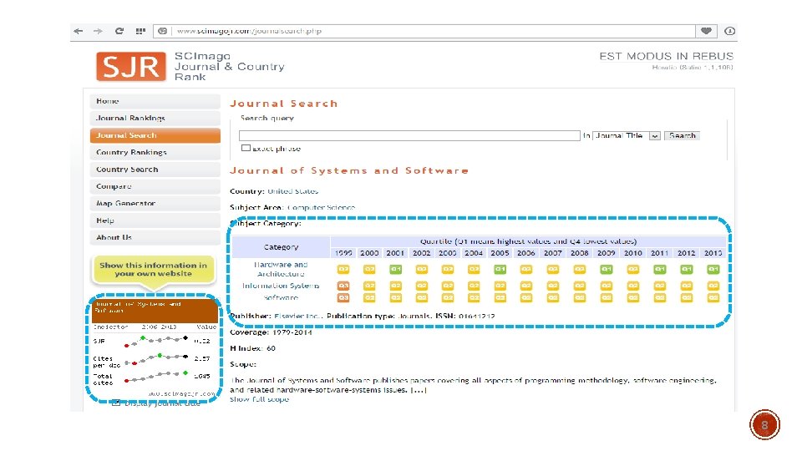Click the address bar URL

coord(249,31)
